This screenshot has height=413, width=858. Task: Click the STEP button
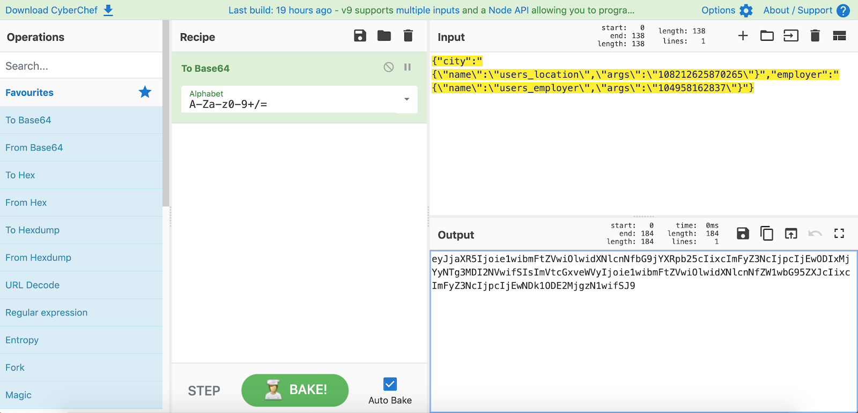coord(204,391)
